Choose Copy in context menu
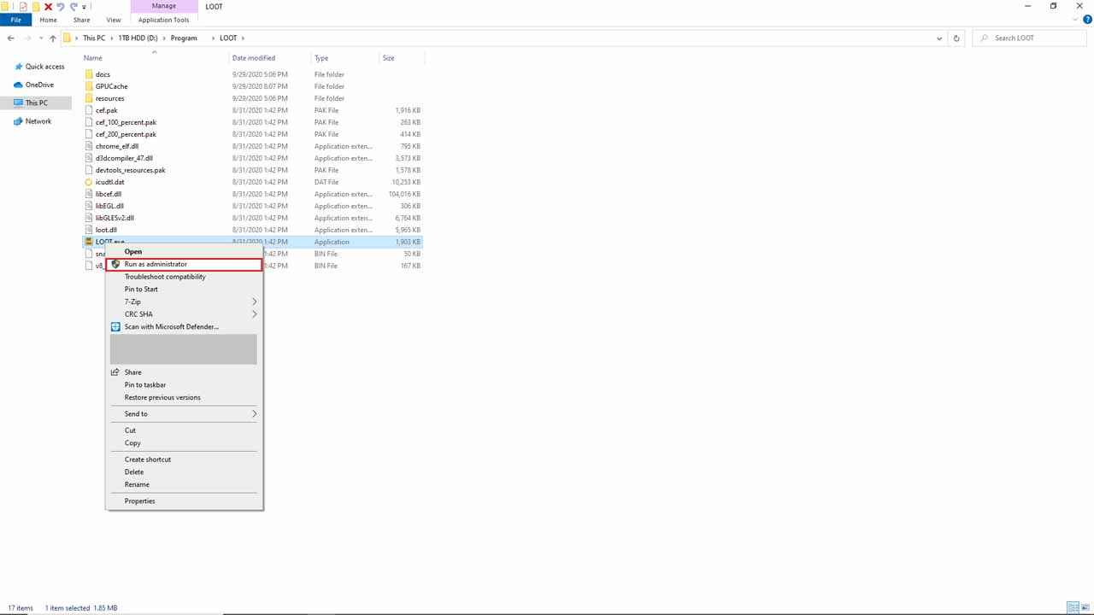This screenshot has height=615, width=1094. pyautogui.click(x=132, y=442)
